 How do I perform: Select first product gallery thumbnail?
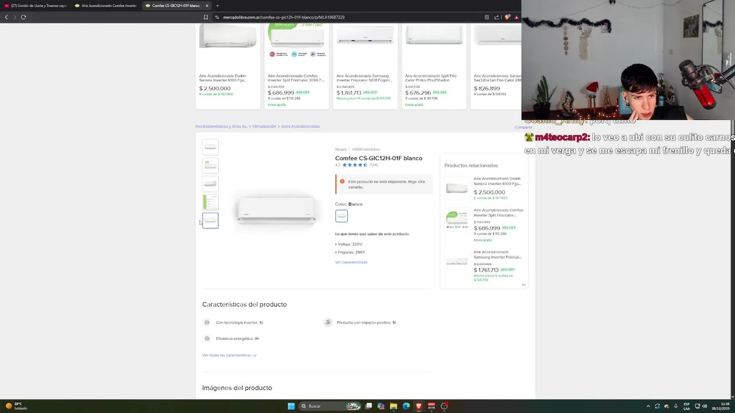click(x=210, y=147)
